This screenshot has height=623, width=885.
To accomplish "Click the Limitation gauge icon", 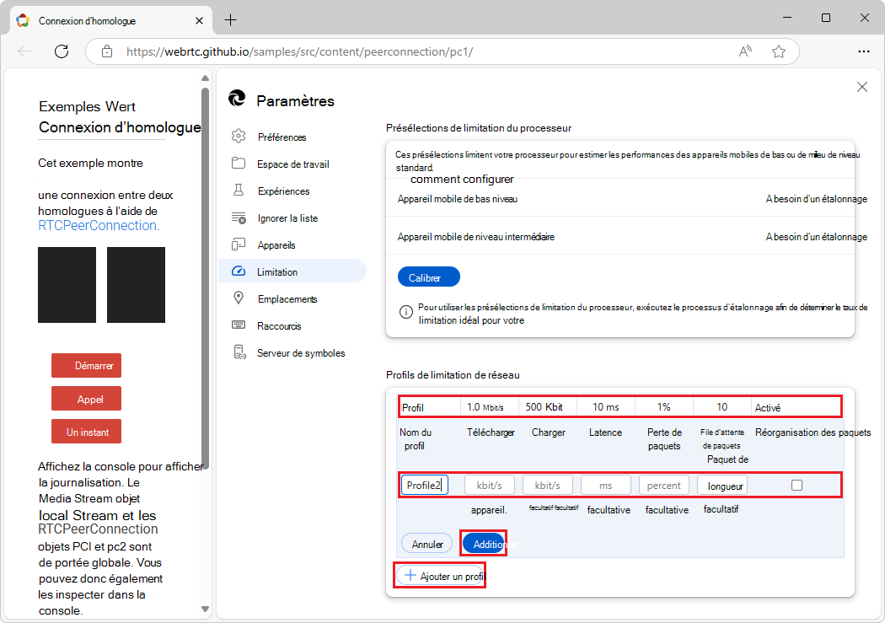I will point(239,271).
